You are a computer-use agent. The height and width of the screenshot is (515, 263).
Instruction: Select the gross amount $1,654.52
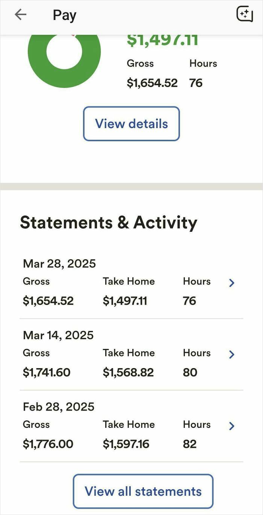pos(152,83)
